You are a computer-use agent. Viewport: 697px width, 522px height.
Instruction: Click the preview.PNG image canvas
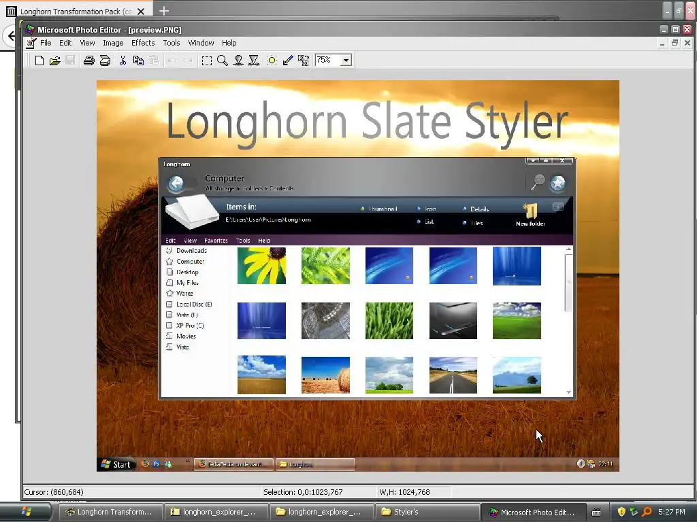(x=358, y=276)
